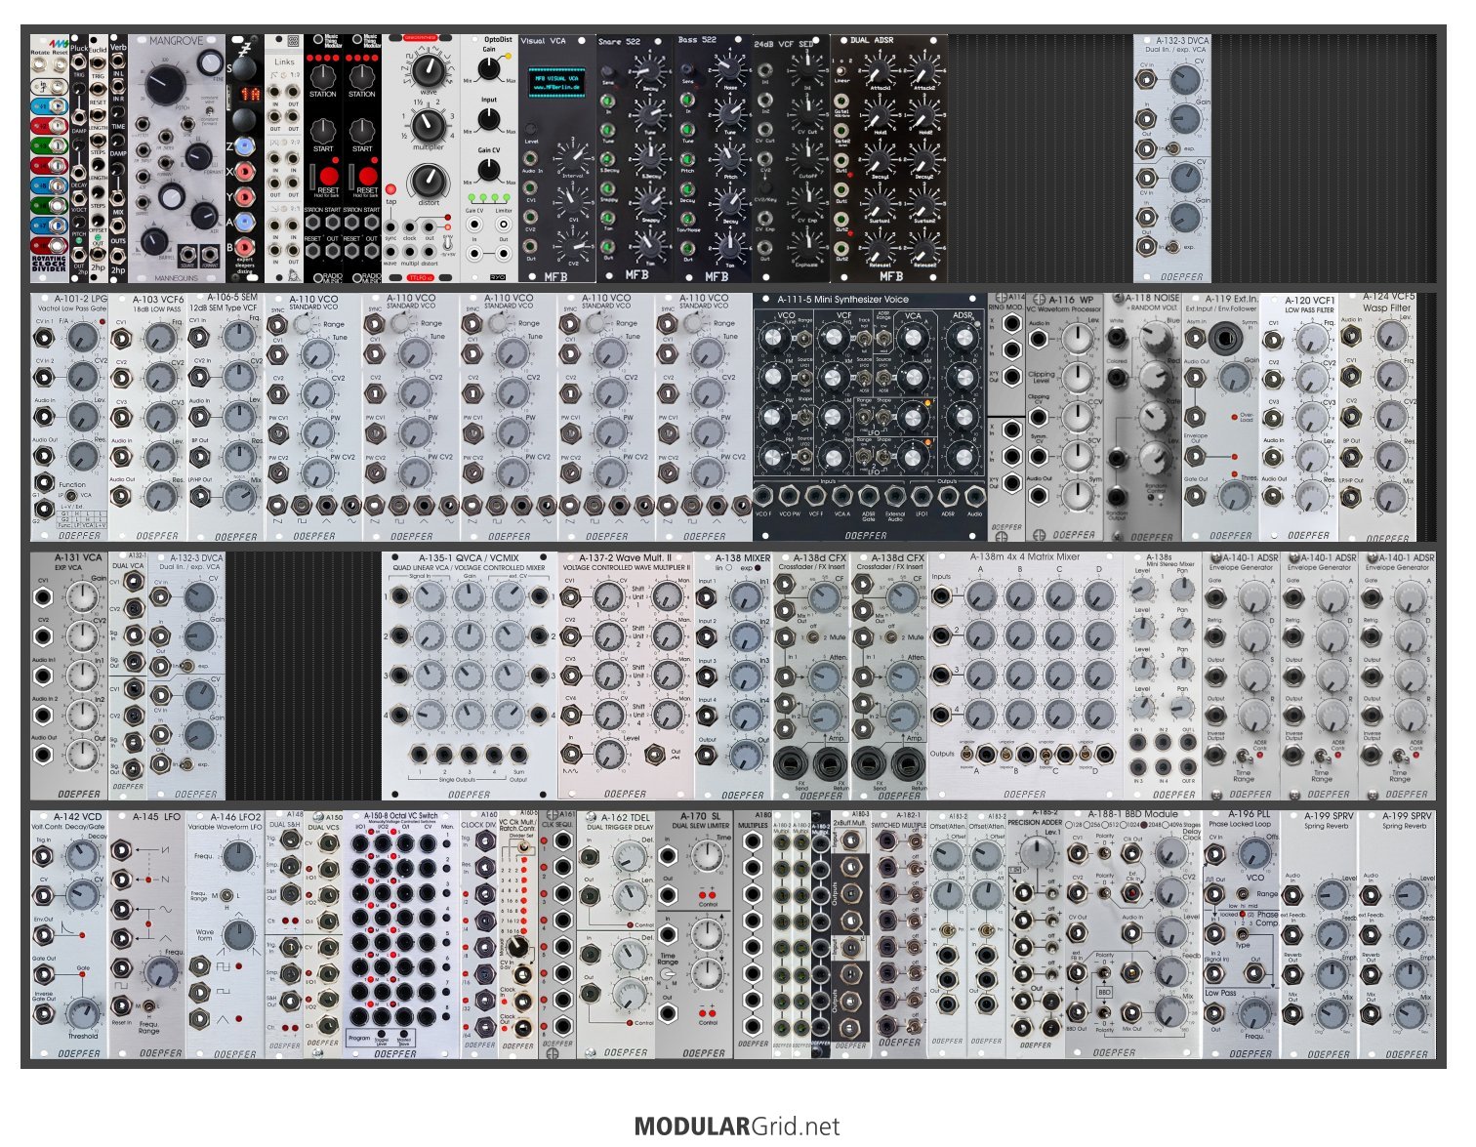This screenshot has width=1476, height=1147.
Task: Adjust the multiplier knob on TTLFO
Action: 428,125
